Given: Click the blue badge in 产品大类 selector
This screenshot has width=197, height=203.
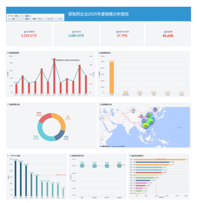Looking at the screenshot, I should [x=27, y=16].
